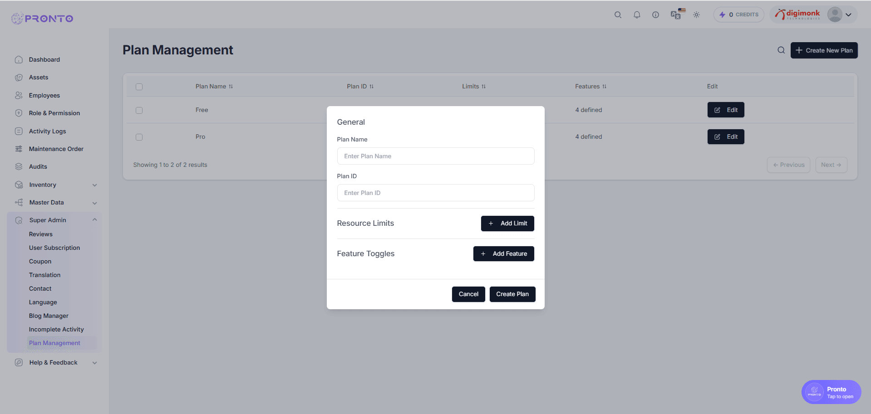This screenshot has width=871, height=414.
Task: Click the Assets icon in sidebar
Action: click(19, 77)
